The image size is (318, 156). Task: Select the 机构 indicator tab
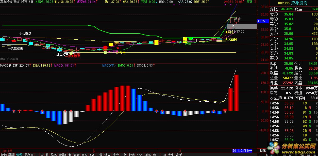[148, 154]
